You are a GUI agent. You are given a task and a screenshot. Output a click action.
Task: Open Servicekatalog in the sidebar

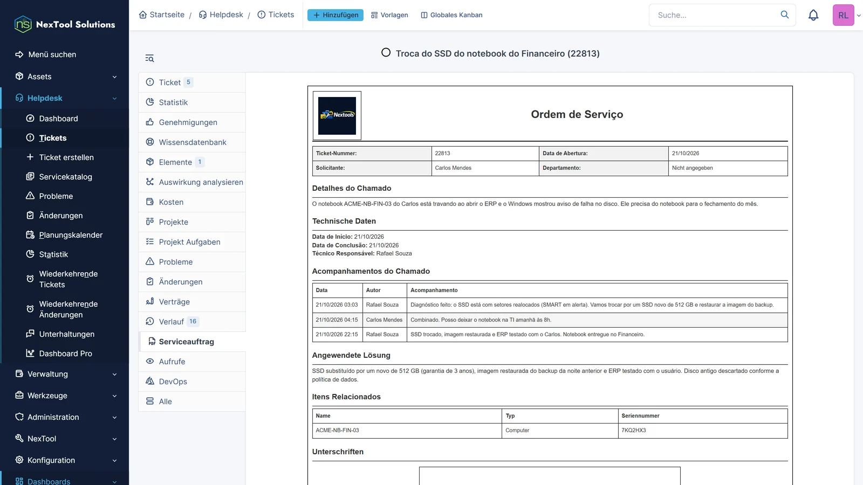[65, 177]
